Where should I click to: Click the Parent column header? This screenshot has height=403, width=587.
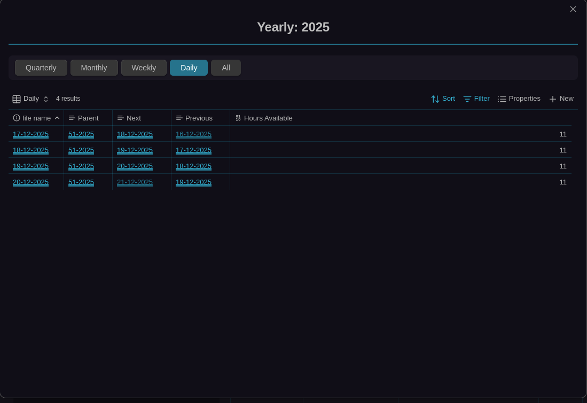pos(88,118)
